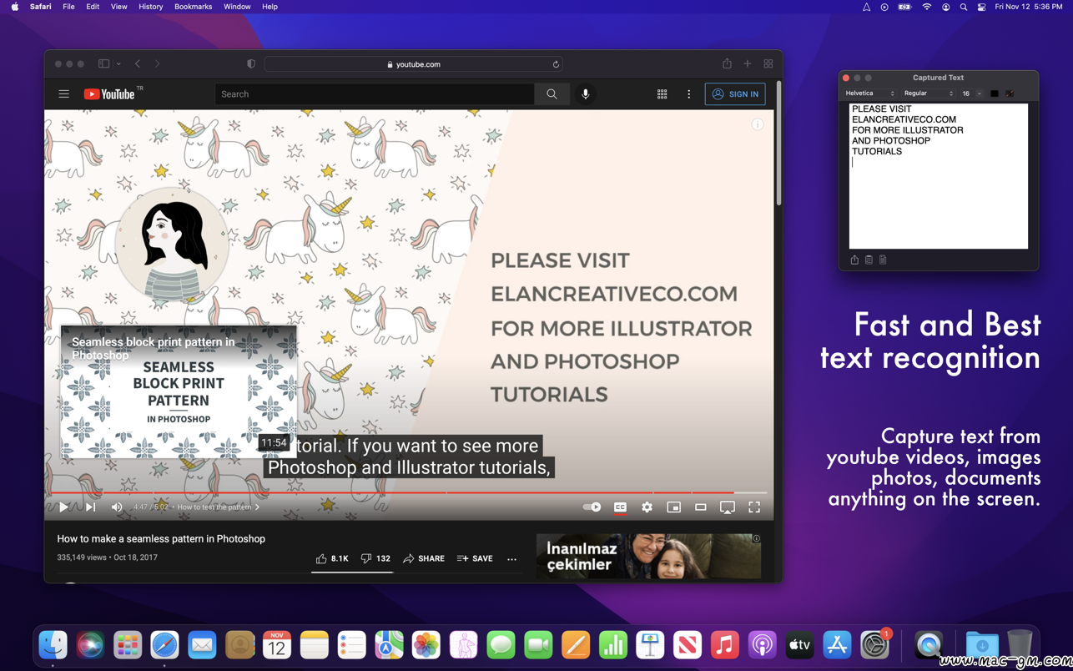
Task: Open the File menu
Action: point(68,7)
